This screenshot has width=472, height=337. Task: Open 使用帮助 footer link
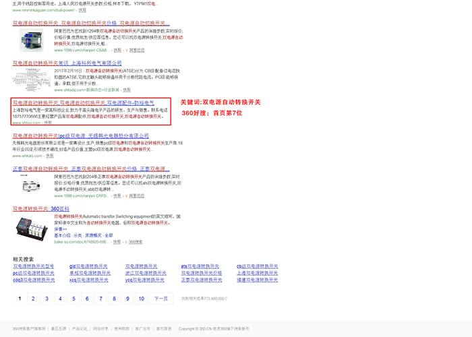(x=121, y=329)
